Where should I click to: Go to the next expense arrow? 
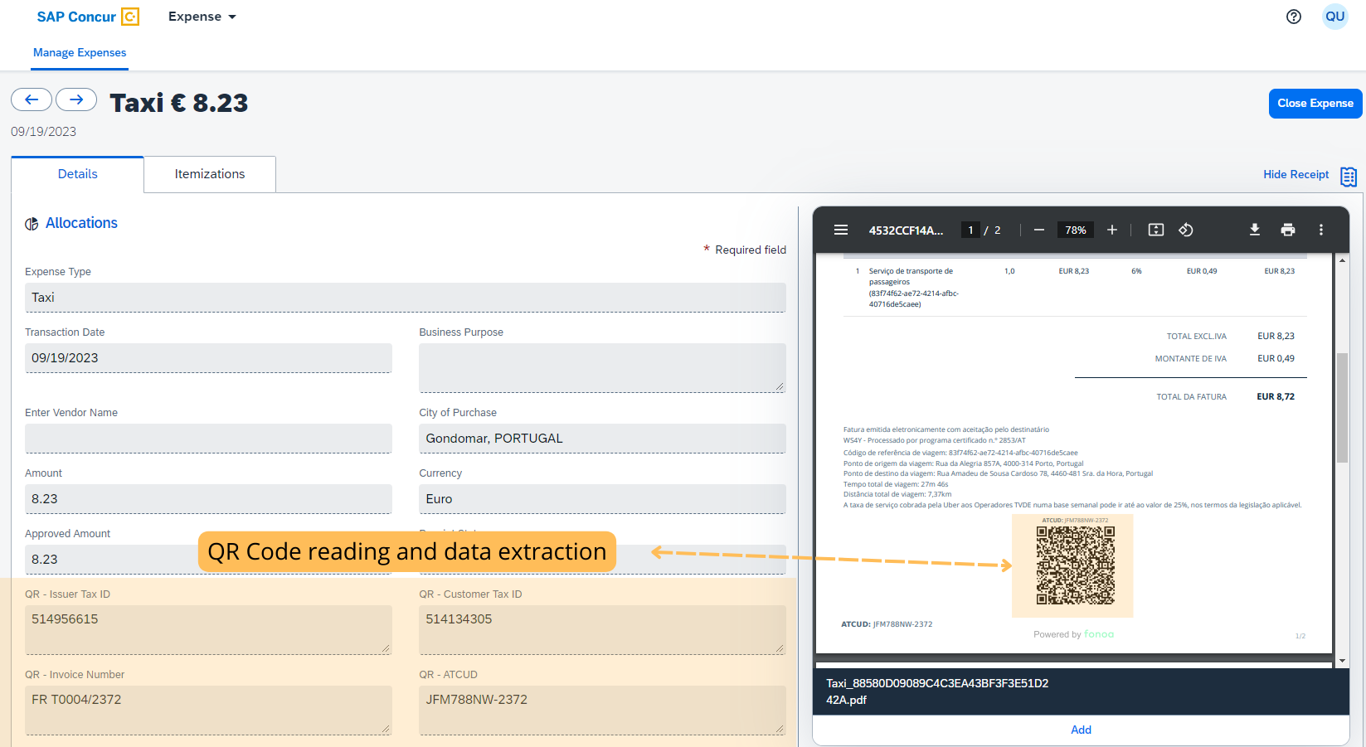(x=76, y=99)
